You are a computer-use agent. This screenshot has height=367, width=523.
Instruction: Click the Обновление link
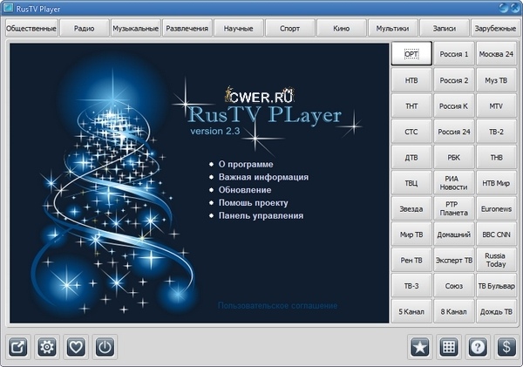point(244,189)
